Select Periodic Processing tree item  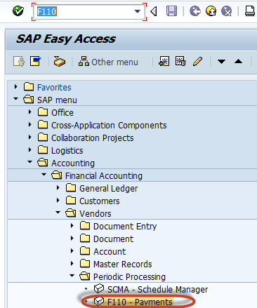click(x=129, y=277)
